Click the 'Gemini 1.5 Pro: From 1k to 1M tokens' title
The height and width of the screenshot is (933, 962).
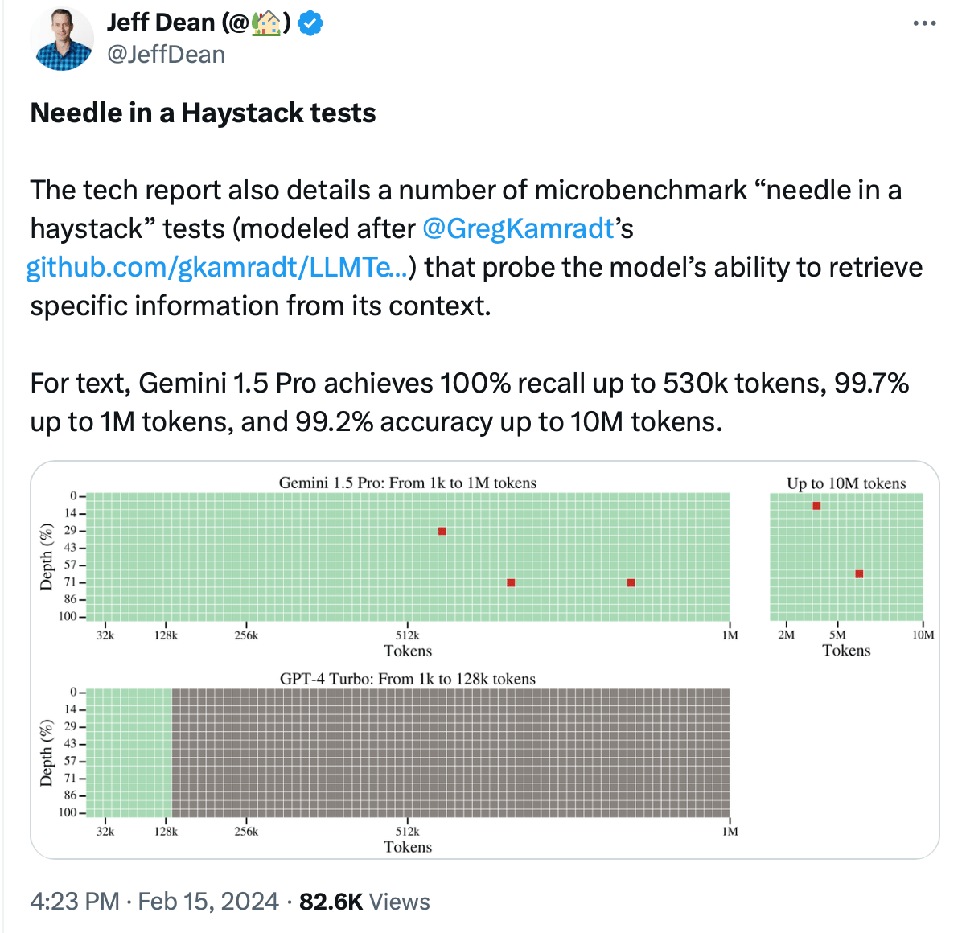click(x=407, y=483)
